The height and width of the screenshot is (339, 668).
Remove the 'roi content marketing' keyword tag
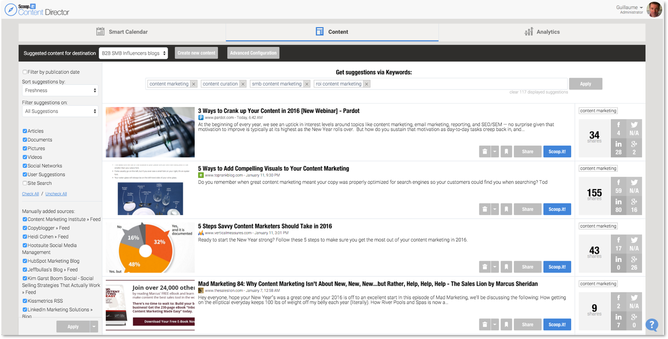pos(367,84)
